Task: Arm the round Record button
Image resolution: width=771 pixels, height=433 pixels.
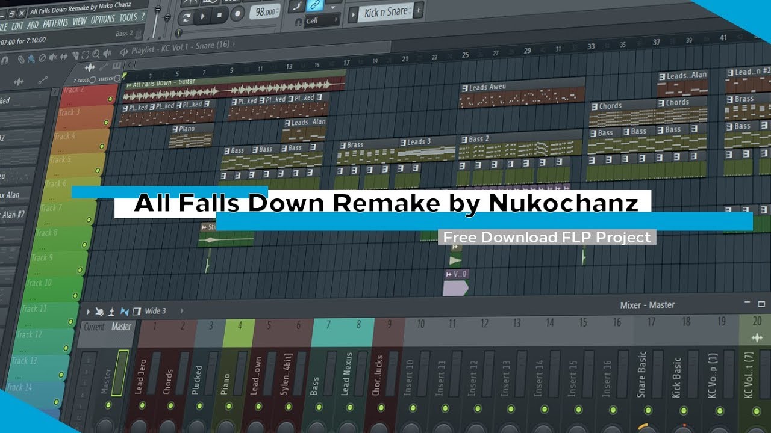Action: [x=237, y=13]
